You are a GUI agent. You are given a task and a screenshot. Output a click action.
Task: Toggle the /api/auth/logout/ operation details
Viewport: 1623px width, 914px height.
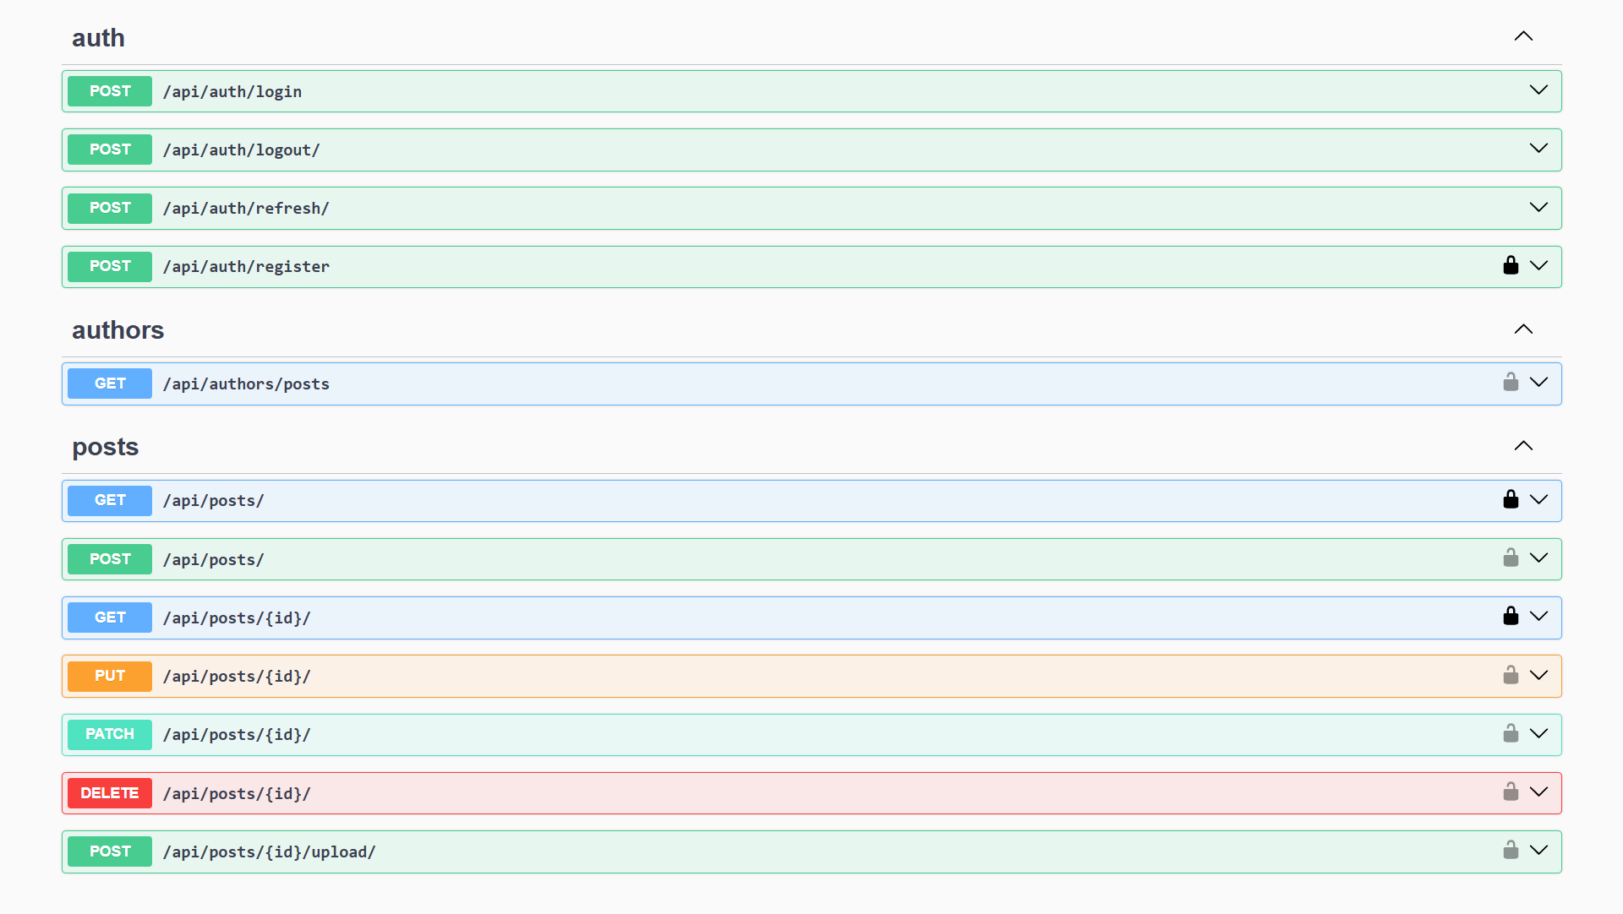point(1538,148)
